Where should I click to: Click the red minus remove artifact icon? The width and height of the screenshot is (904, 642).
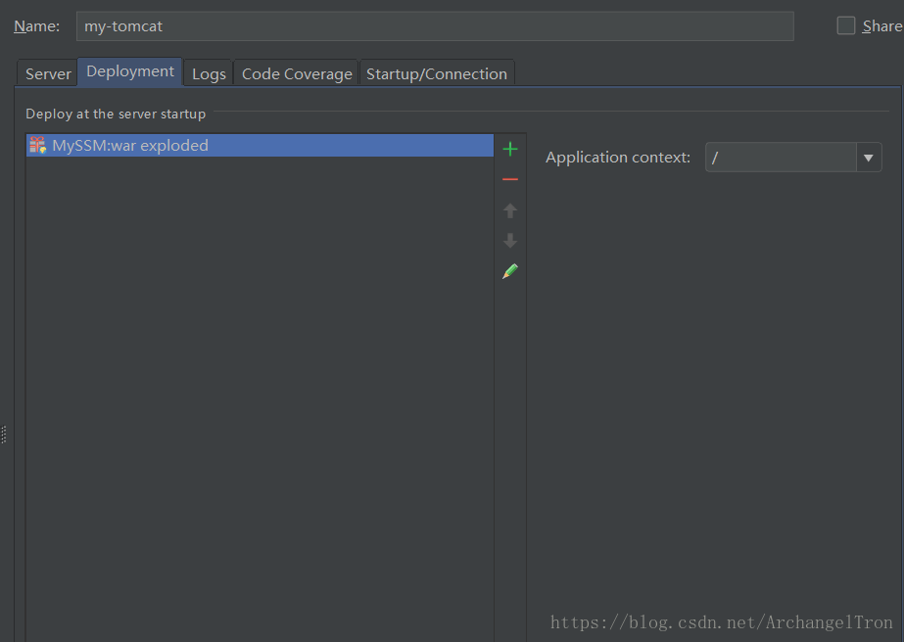click(509, 179)
